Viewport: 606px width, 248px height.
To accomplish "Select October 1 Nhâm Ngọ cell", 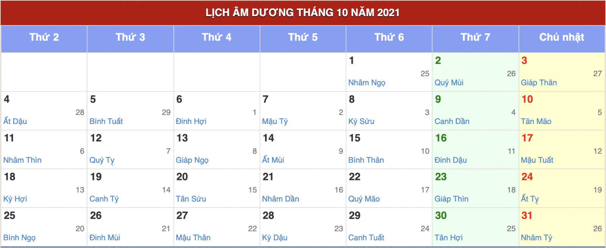I will pos(389,72).
